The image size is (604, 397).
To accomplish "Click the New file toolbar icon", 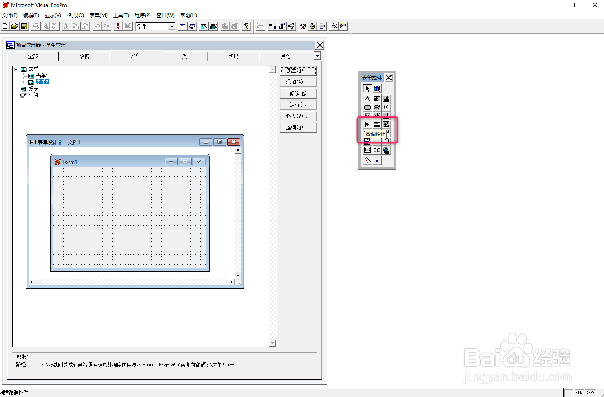I will pos(5,26).
